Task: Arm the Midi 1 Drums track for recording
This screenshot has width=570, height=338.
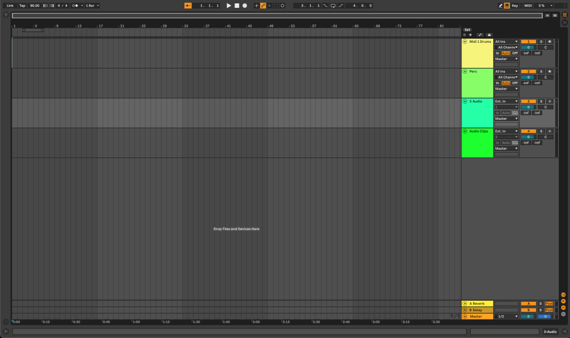Action: coord(549,42)
